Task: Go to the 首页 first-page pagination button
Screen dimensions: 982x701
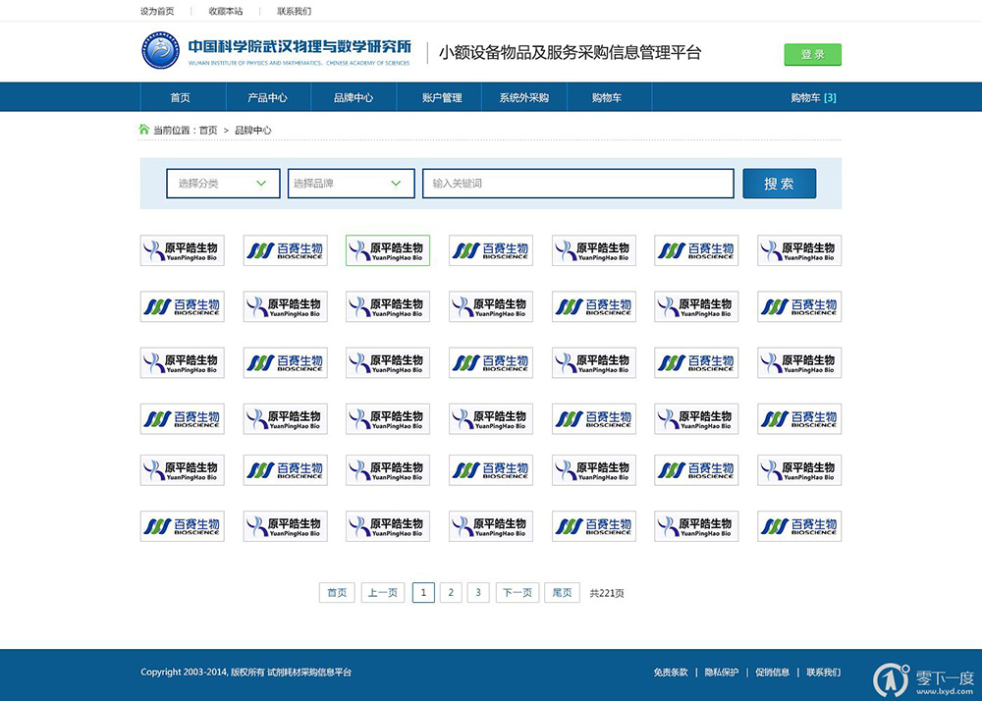Action: (x=337, y=593)
